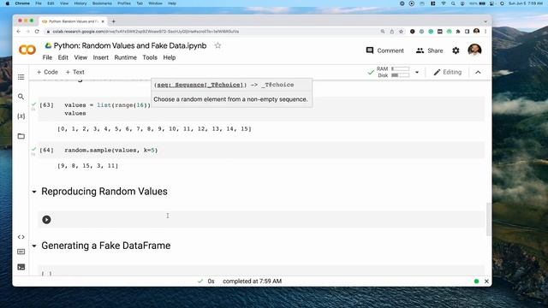Star the notebook title
The width and height of the screenshot is (548, 308).
tap(217, 45)
